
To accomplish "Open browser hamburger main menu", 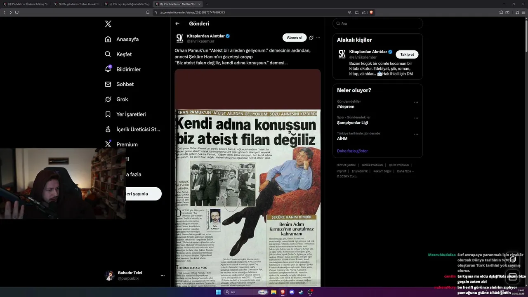I will pos(523,12).
